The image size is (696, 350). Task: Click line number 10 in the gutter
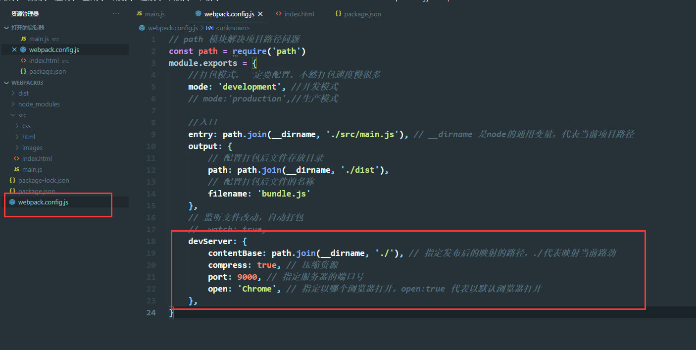click(x=151, y=146)
